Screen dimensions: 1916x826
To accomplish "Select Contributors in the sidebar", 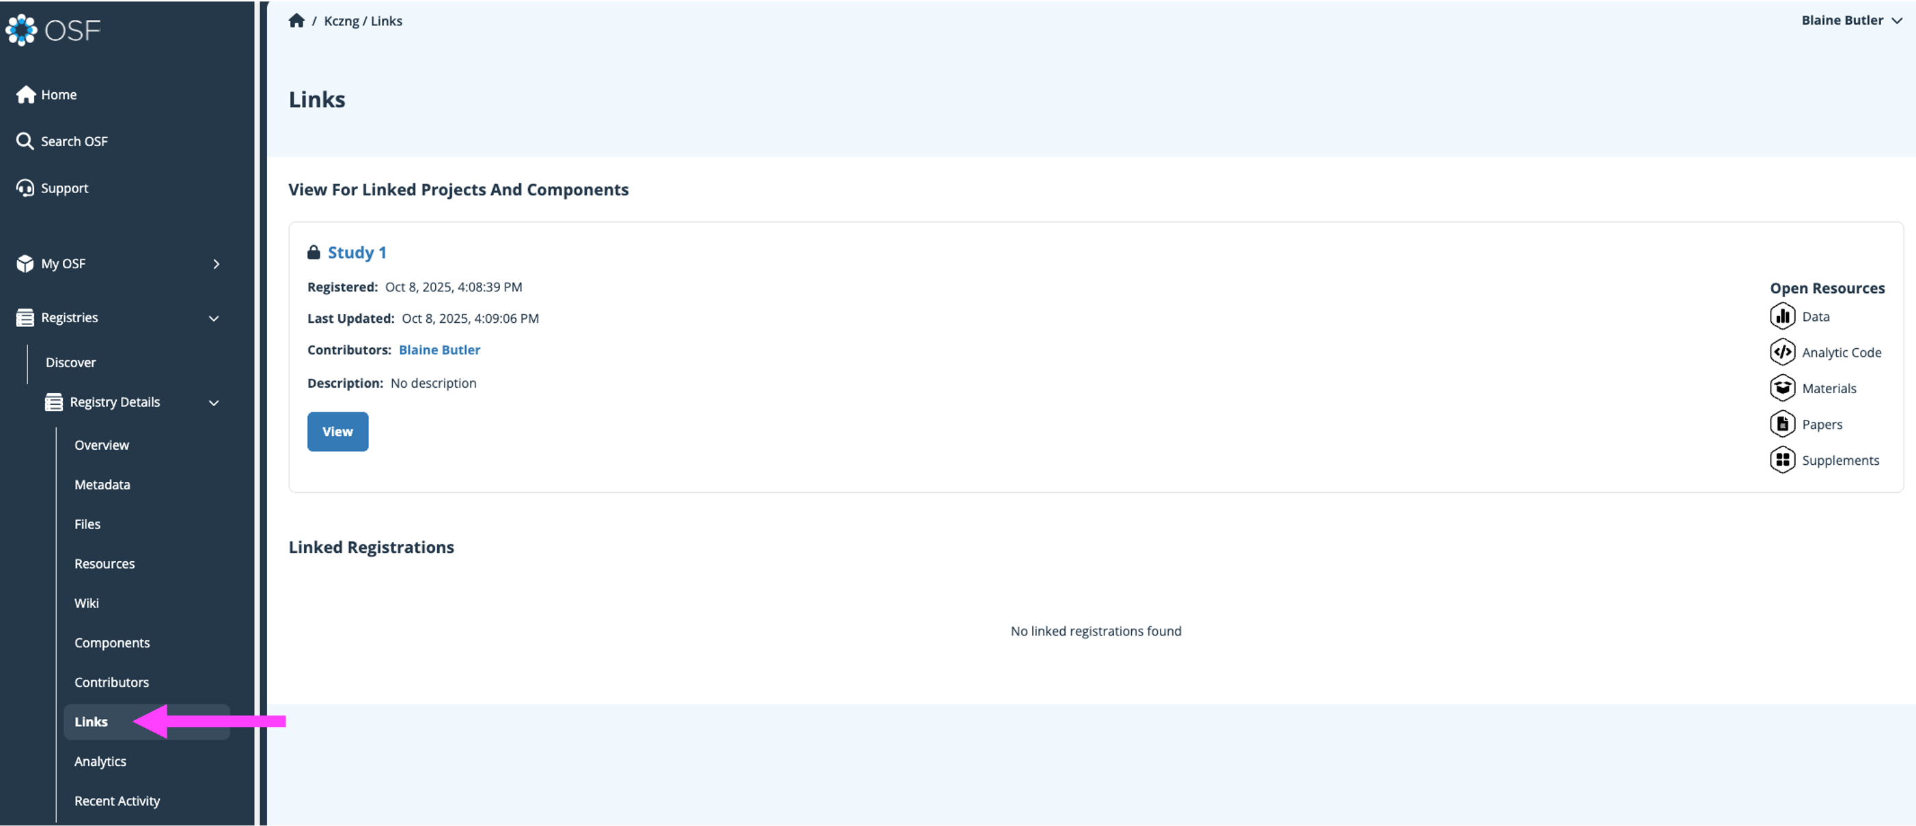I will [x=111, y=683].
